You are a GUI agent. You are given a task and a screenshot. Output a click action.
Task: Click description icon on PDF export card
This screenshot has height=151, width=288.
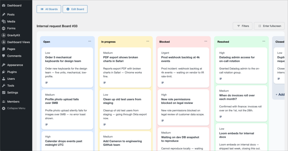coord(105,83)
